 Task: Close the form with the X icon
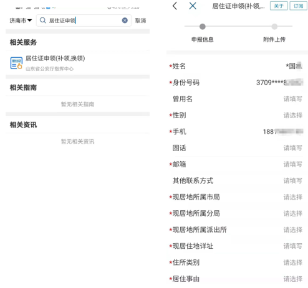[x=193, y=6]
